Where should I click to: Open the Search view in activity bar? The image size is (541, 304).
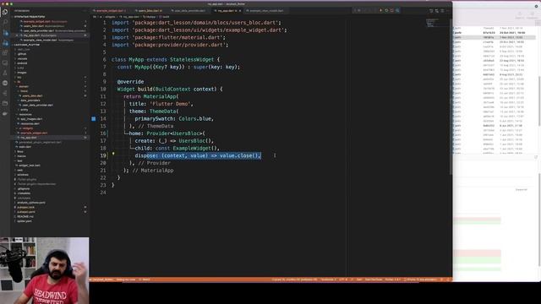coord(5,22)
